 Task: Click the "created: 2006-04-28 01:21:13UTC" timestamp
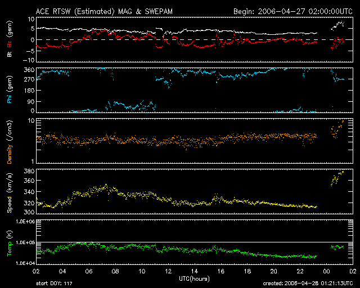click(308, 283)
